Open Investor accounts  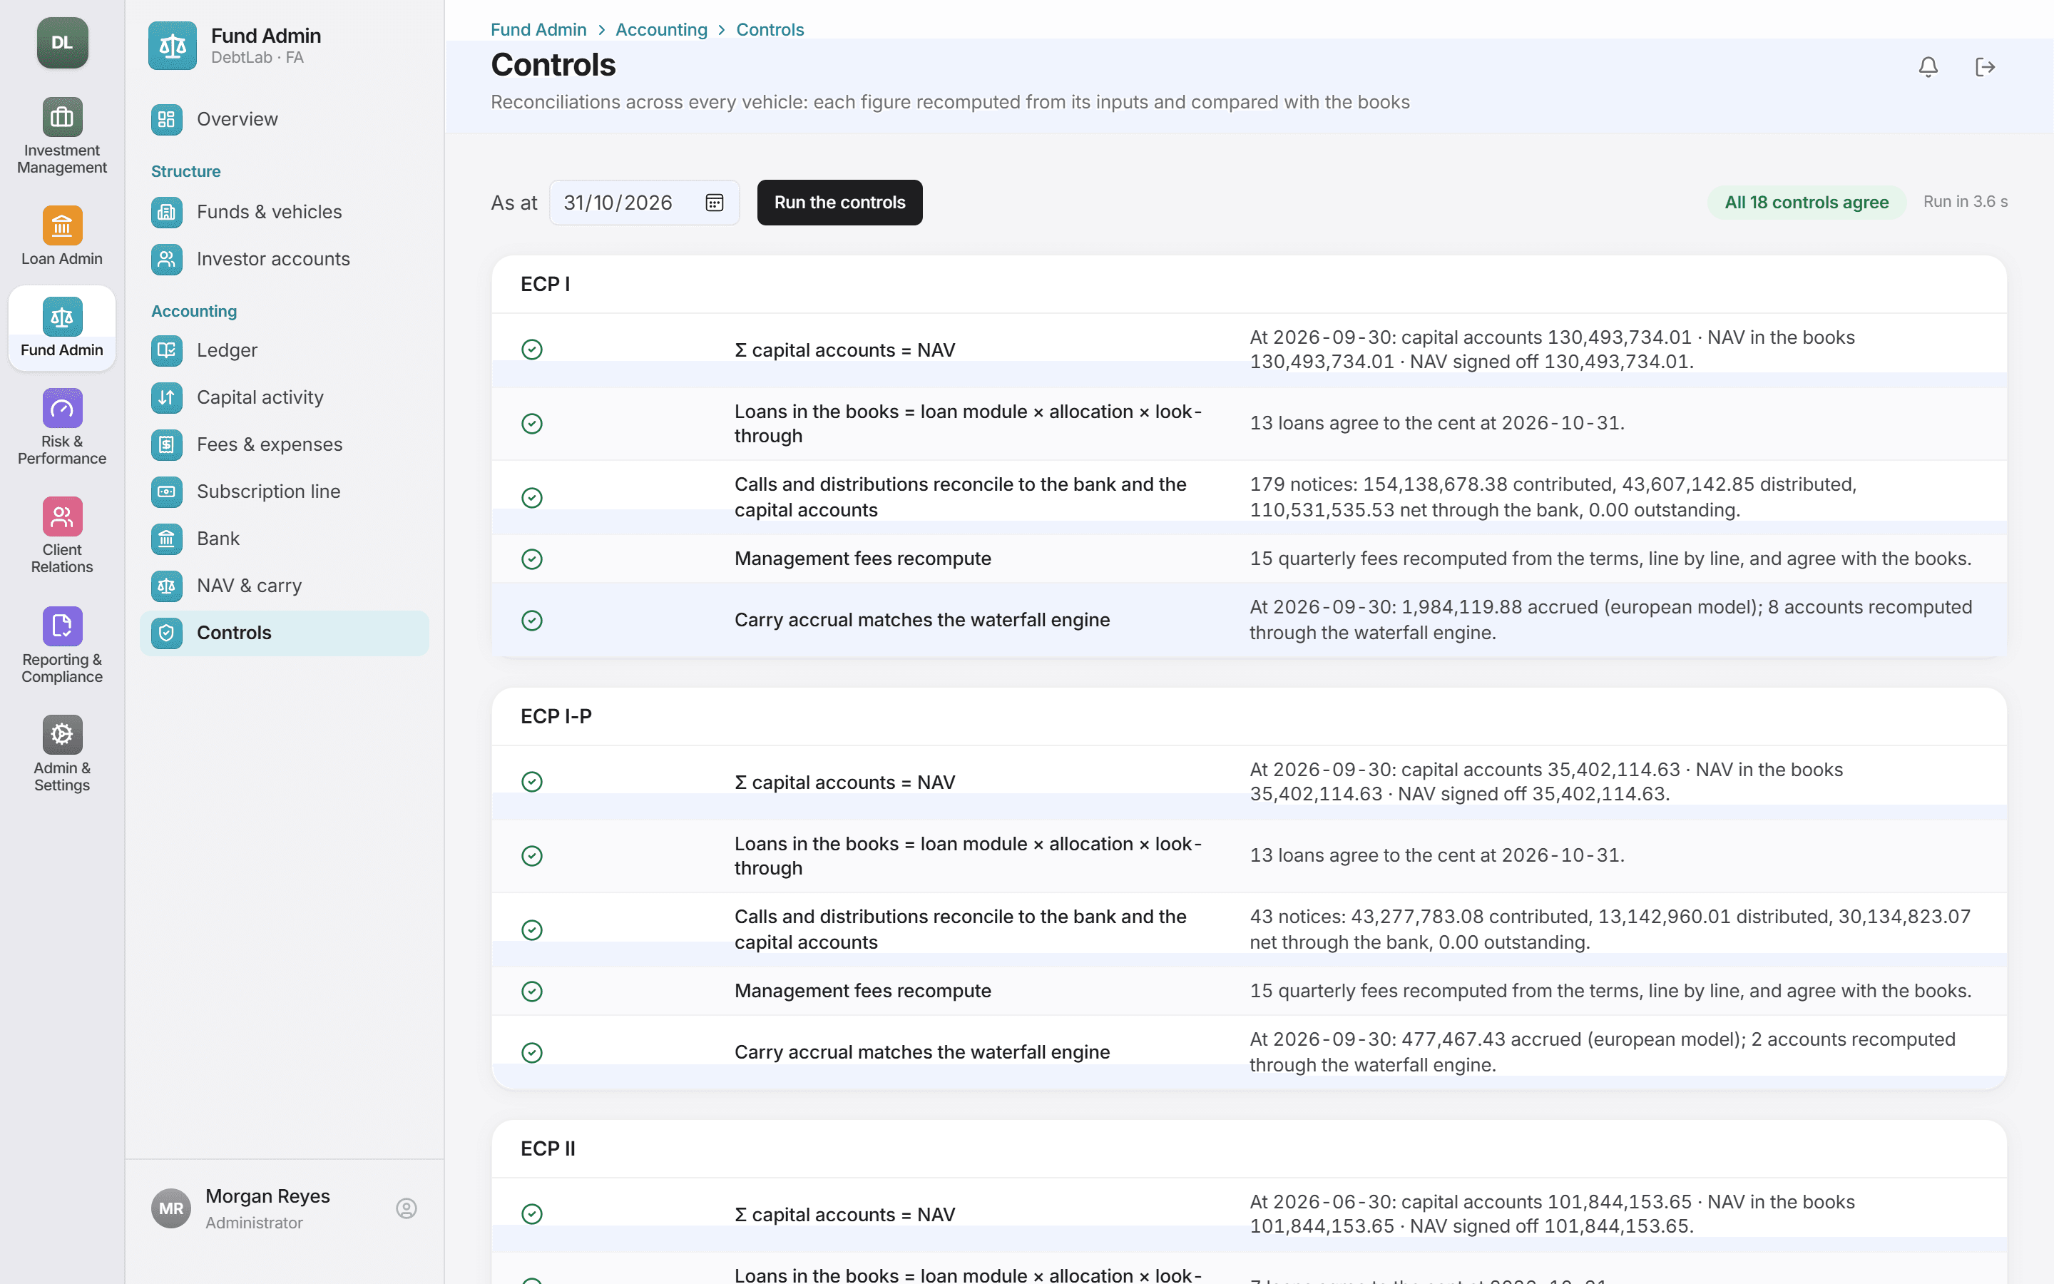click(285, 259)
